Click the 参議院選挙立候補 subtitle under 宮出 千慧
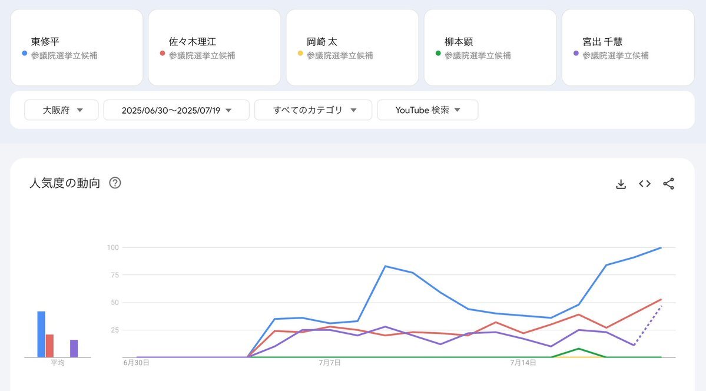The height and width of the screenshot is (391, 706). pyautogui.click(x=615, y=55)
